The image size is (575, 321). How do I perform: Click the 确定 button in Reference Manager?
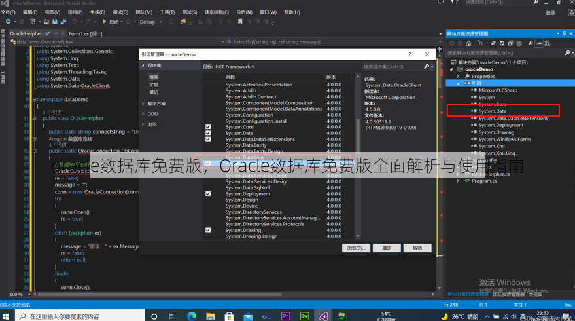tap(387, 248)
